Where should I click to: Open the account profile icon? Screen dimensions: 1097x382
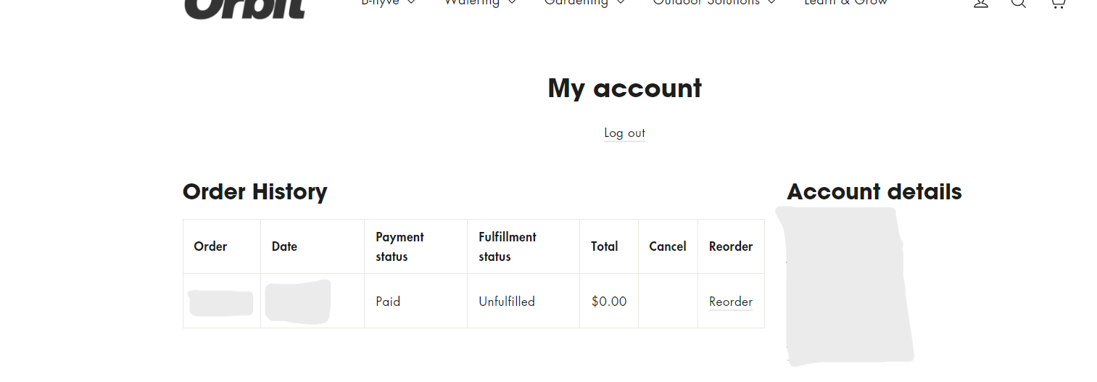(980, 3)
